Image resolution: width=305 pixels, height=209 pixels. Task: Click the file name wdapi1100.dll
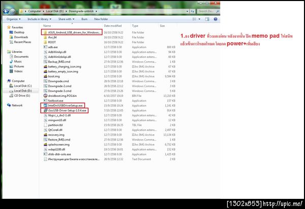(x=56, y=150)
